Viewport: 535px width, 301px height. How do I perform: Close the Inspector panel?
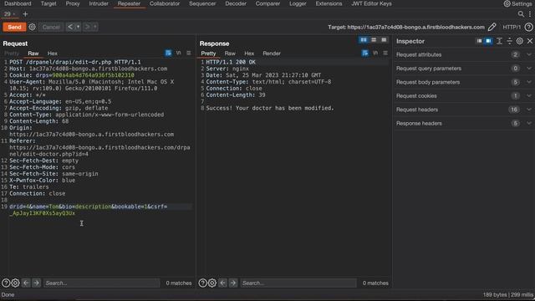(x=530, y=41)
